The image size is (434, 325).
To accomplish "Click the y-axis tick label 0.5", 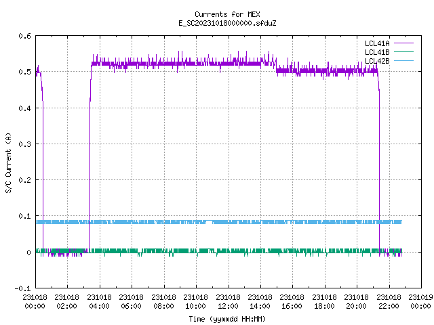I will coord(24,72).
